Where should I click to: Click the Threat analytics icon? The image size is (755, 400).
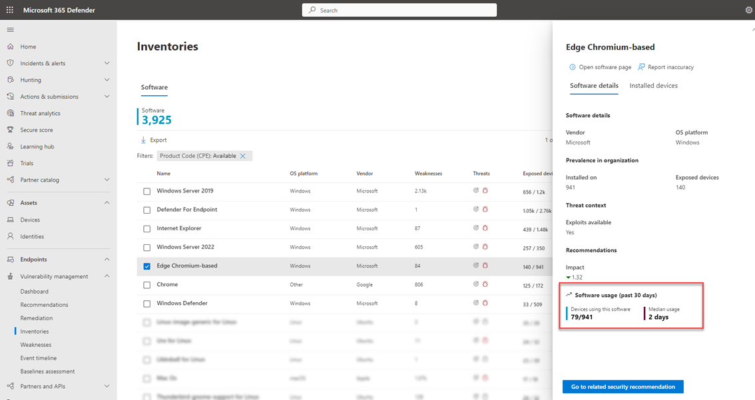10,113
